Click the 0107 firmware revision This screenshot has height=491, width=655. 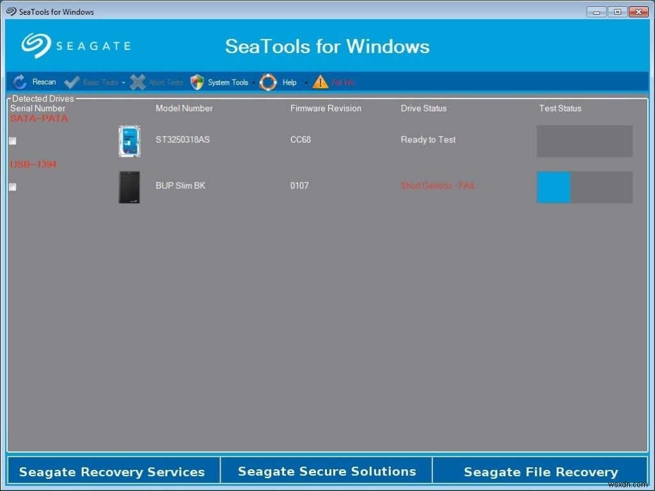299,186
